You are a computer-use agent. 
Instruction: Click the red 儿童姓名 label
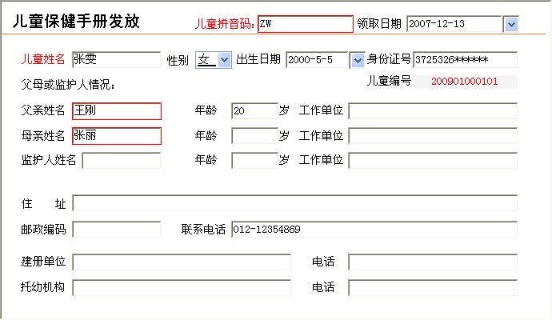coord(43,59)
